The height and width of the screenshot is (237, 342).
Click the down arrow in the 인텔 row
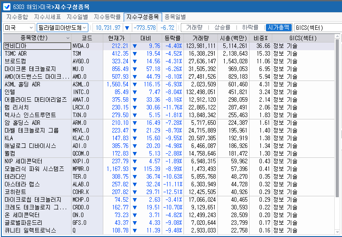coord(135,92)
